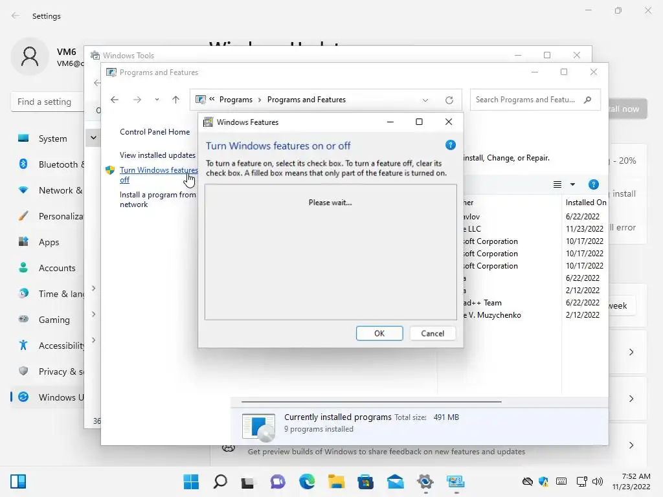The width and height of the screenshot is (663, 497).
Task: Click Find a setting search box
Action: tap(47, 102)
